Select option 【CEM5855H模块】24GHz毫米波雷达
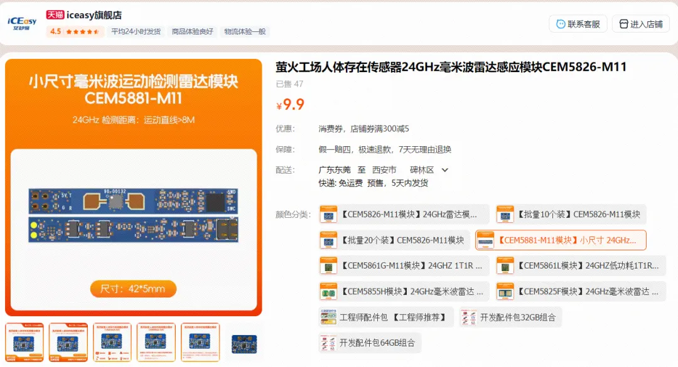Screen dimensions: 678x367 pyautogui.click(x=404, y=292)
